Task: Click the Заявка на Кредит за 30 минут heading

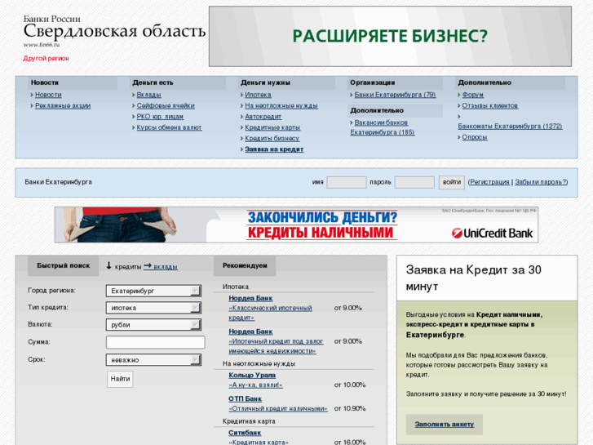Action: (x=473, y=278)
